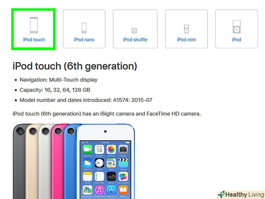Tap the Camera app icon on iPod screen

click(123, 149)
